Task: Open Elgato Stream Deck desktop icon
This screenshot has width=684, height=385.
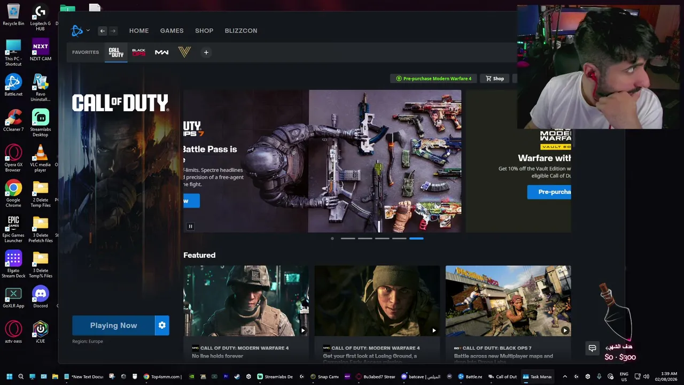Action: [x=13, y=265]
